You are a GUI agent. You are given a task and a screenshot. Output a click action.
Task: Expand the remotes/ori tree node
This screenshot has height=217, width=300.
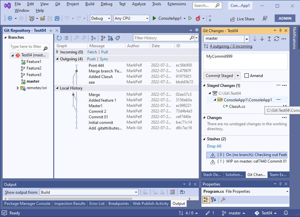click(x=18, y=88)
